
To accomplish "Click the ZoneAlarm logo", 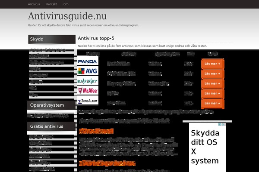I will [88, 100].
